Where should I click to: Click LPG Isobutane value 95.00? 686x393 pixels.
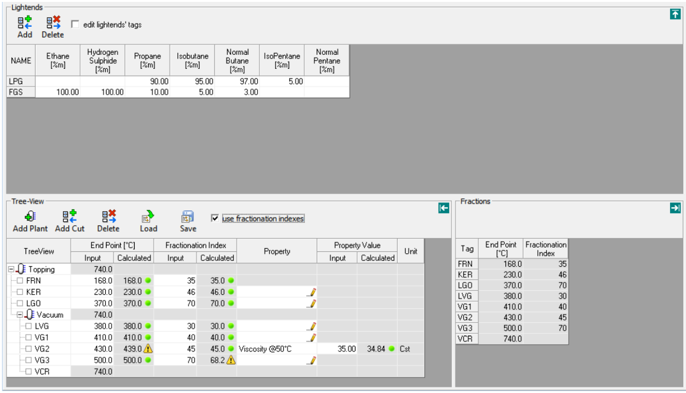pos(193,81)
